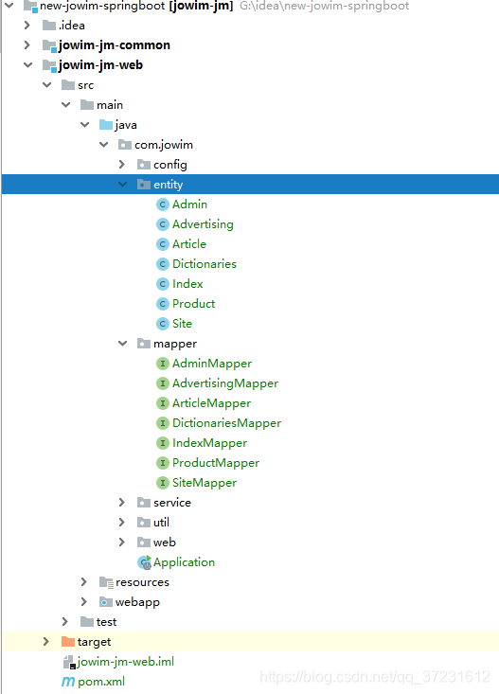This screenshot has height=694, width=499.
Task: Expand the webapp folder arrow
Action: (84, 602)
